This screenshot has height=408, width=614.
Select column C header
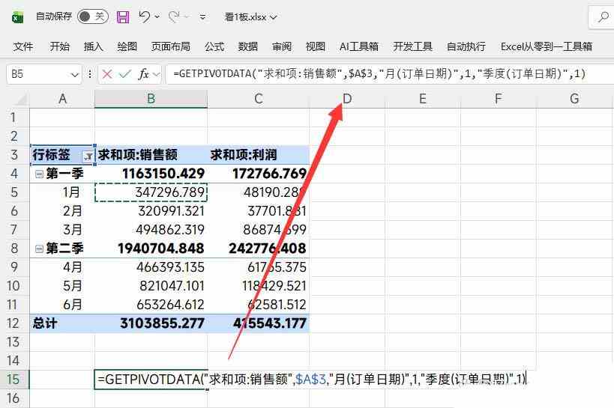(259, 99)
